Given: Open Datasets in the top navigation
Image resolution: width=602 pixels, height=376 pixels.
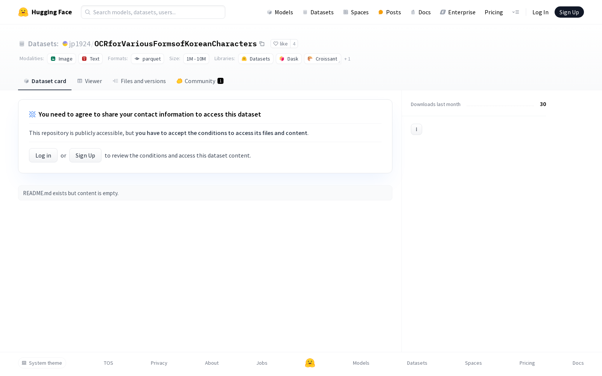Looking at the screenshot, I should [x=318, y=12].
